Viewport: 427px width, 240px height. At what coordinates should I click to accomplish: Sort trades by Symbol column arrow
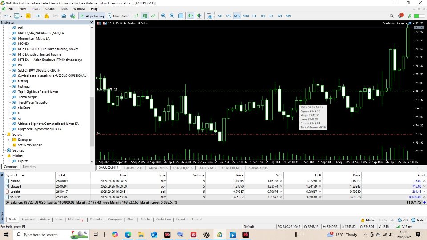pyautogui.click(x=23, y=175)
